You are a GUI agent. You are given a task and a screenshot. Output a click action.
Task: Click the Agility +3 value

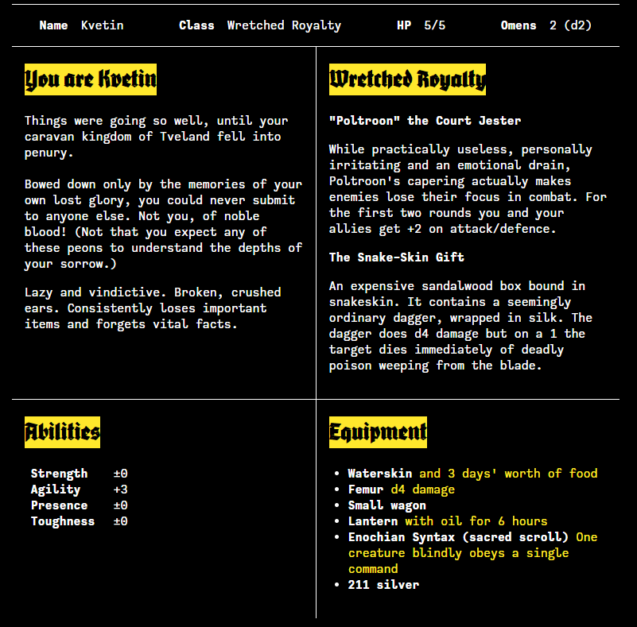pyautogui.click(x=121, y=490)
